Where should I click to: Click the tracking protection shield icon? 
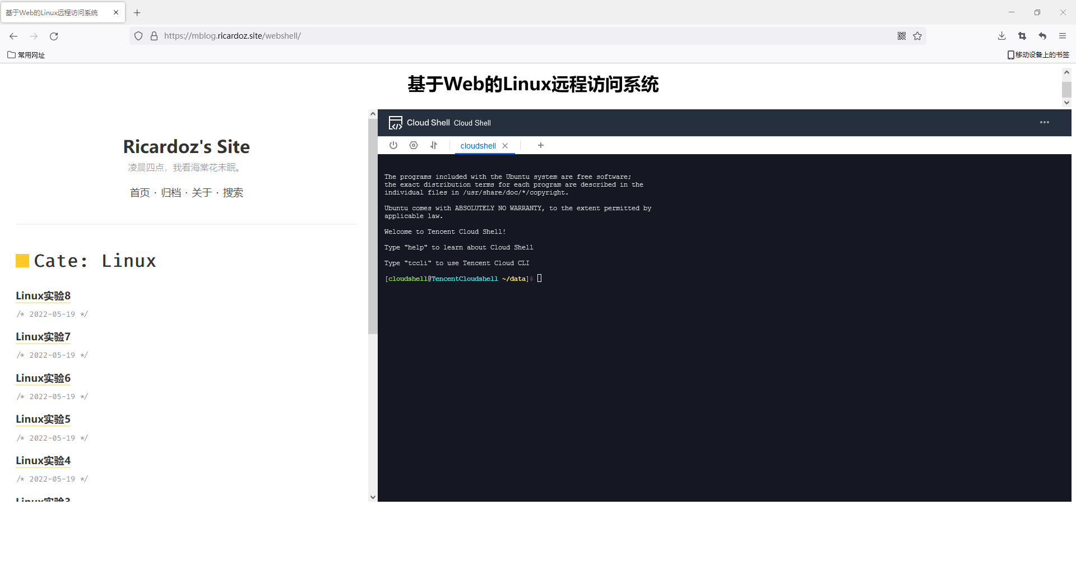[x=138, y=36]
